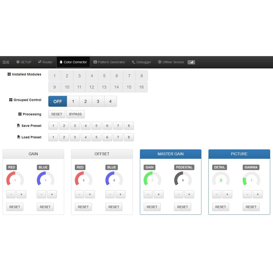This screenshot has height=273, width=273.
Task: Click the Save Preset file icon
Action: [18, 125]
